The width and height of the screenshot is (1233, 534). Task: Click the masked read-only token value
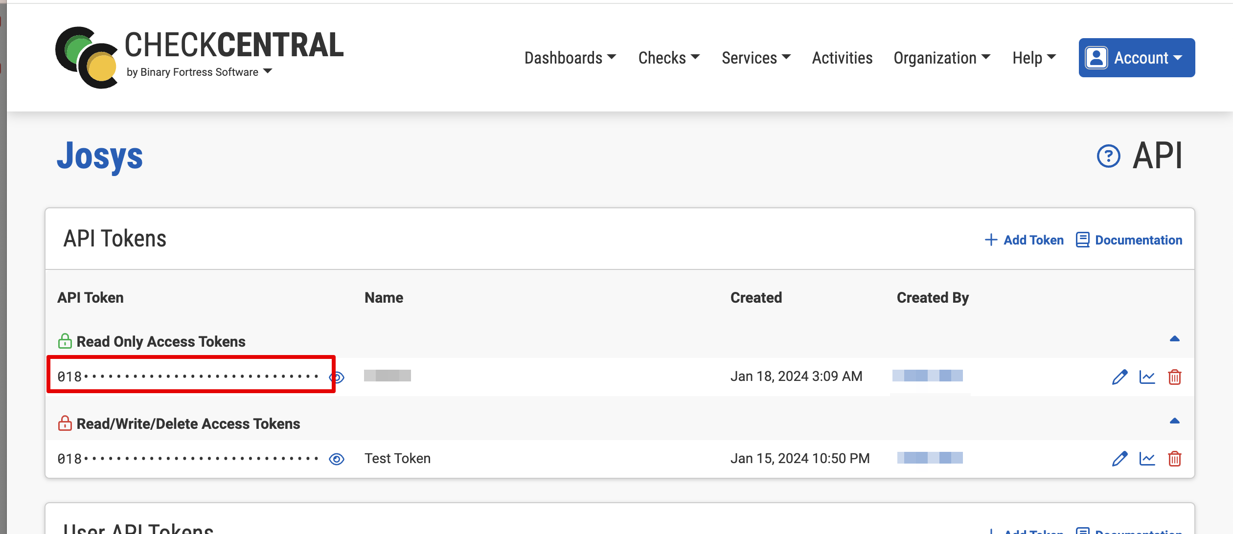(x=188, y=377)
